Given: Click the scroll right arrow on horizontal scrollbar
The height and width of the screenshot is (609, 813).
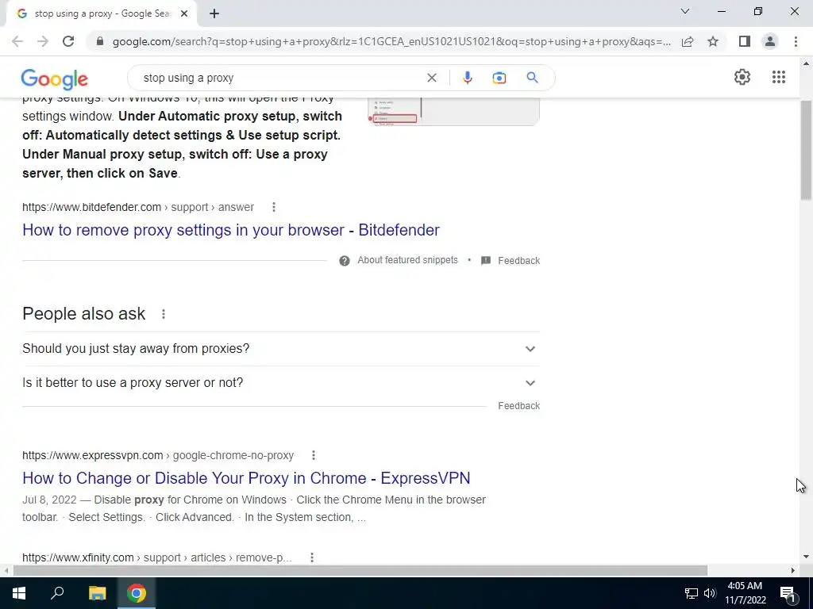Looking at the screenshot, I should point(793,571).
